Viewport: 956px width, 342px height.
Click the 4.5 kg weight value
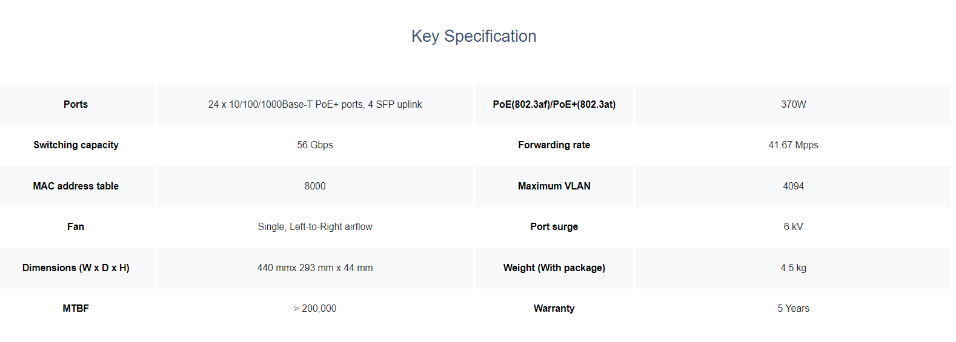pyautogui.click(x=794, y=268)
